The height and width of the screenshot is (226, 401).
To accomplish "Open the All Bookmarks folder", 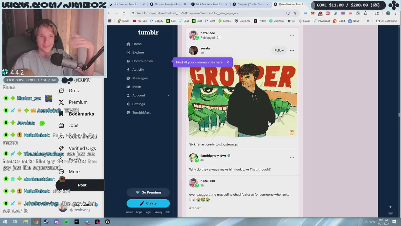I will click(x=387, y=21).
